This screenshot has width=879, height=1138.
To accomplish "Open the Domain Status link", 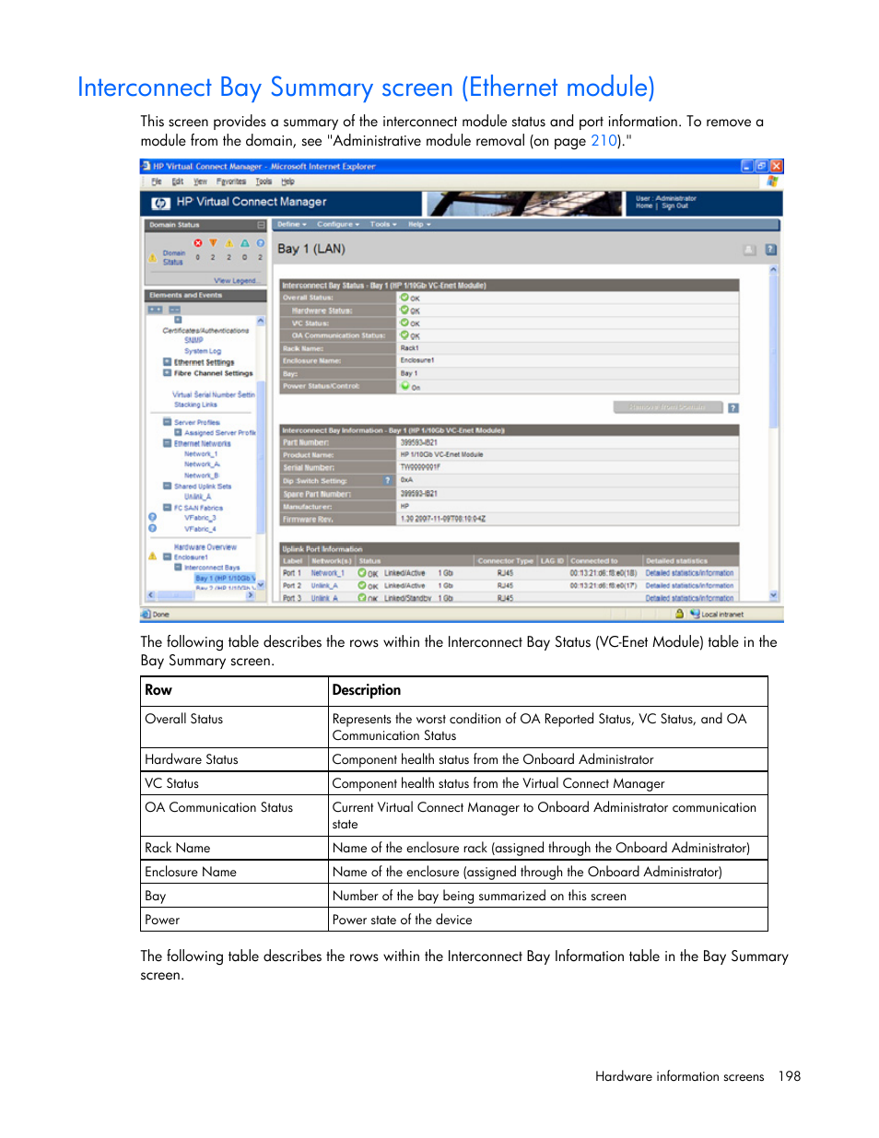I will (174, 257).
